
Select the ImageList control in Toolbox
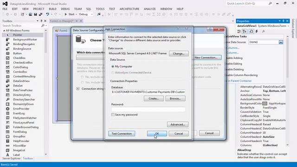[x=19, y=150]
